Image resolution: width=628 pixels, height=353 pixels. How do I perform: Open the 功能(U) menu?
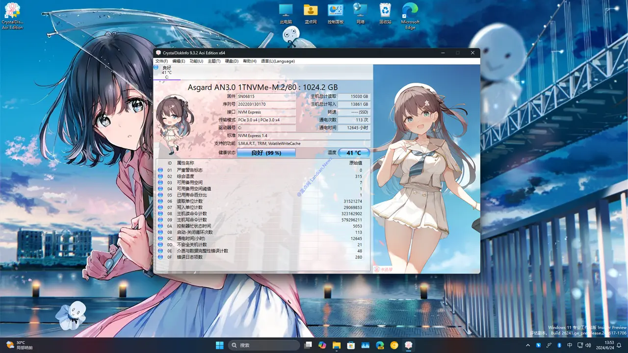coord(196,61)
